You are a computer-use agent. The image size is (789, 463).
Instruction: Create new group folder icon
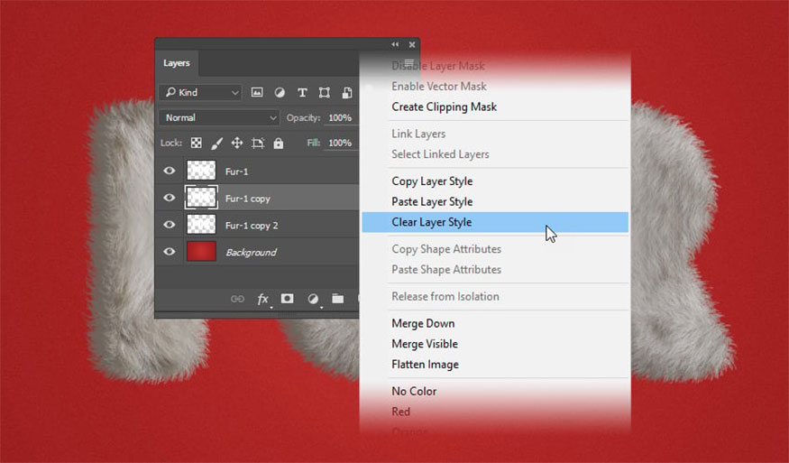[337, 299]
